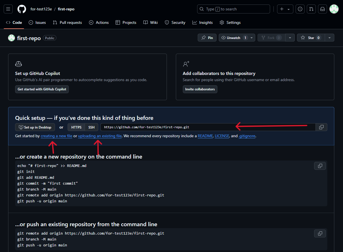This screenshot has height=252, width=343.
Task: Click the global search field
Action: 233,9
